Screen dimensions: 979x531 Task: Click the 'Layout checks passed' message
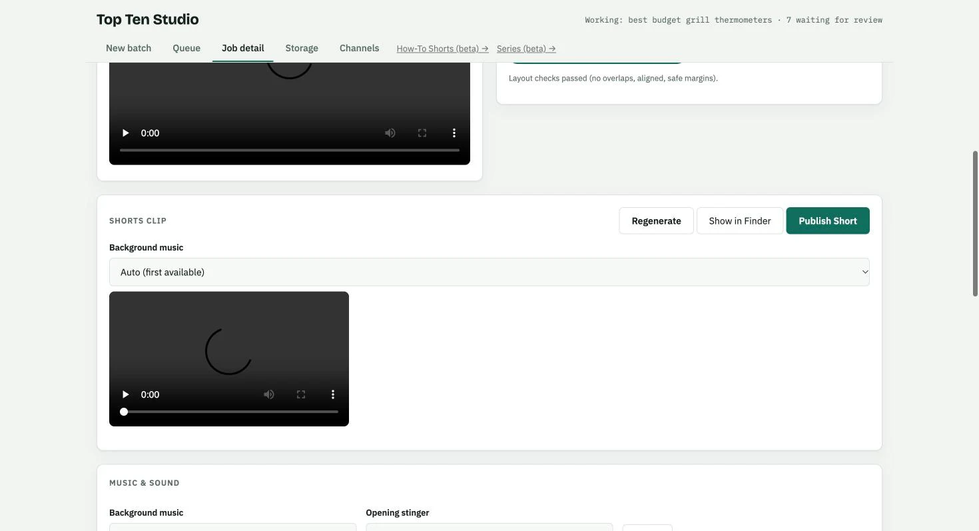coord(613,78)
